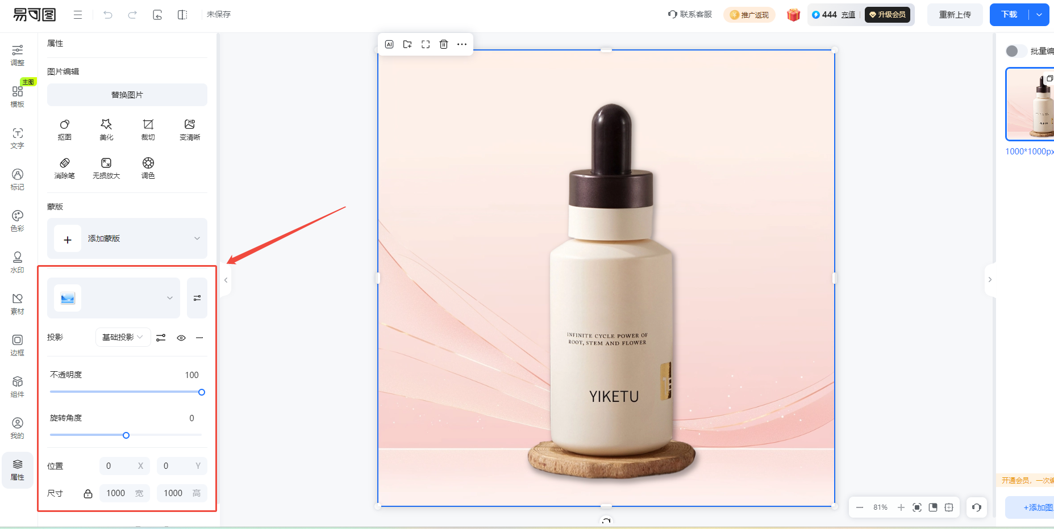Zoom in with the plus button
Image resolution: width=1054 pixels, height=529 pixels.
901,507
